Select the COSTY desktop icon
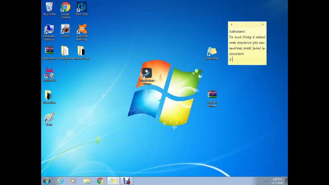 [x=65, y=31]
